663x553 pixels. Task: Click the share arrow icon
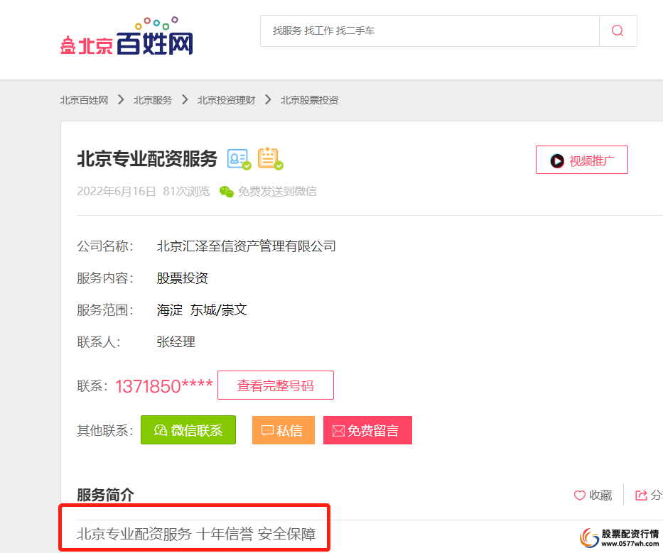(x=642, y=495)
